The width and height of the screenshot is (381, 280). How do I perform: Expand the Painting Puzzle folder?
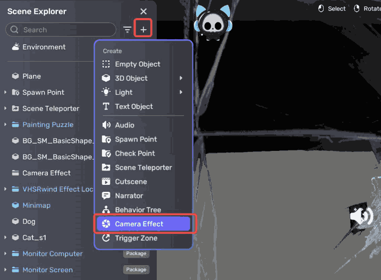coord(5,125)
